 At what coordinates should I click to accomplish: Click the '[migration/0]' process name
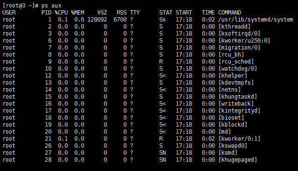(x=239, y=48)
